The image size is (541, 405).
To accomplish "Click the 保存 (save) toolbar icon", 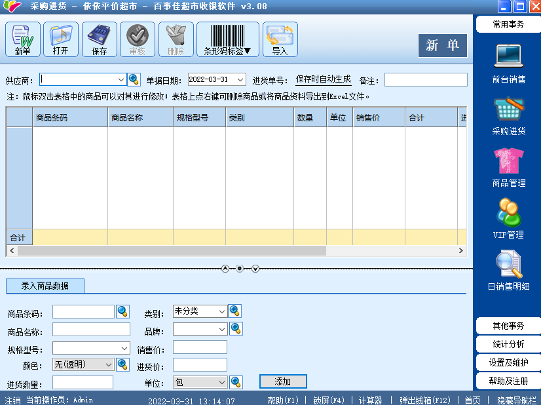I will click(100, 39).
